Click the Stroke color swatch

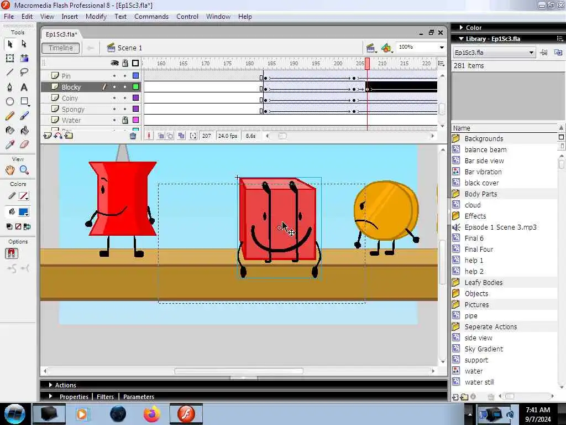coord(23,196)
